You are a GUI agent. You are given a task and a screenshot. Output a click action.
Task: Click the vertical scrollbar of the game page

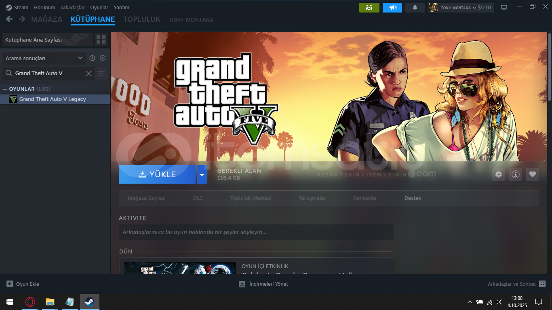pyautogui.click(x=550, y=67)
